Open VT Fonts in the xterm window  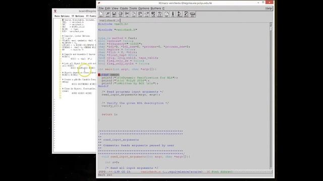coord(91,16)
